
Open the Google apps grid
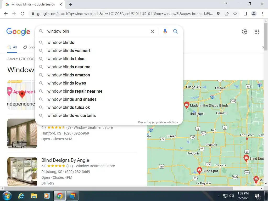pyautogui.click(x=256, y=32)
